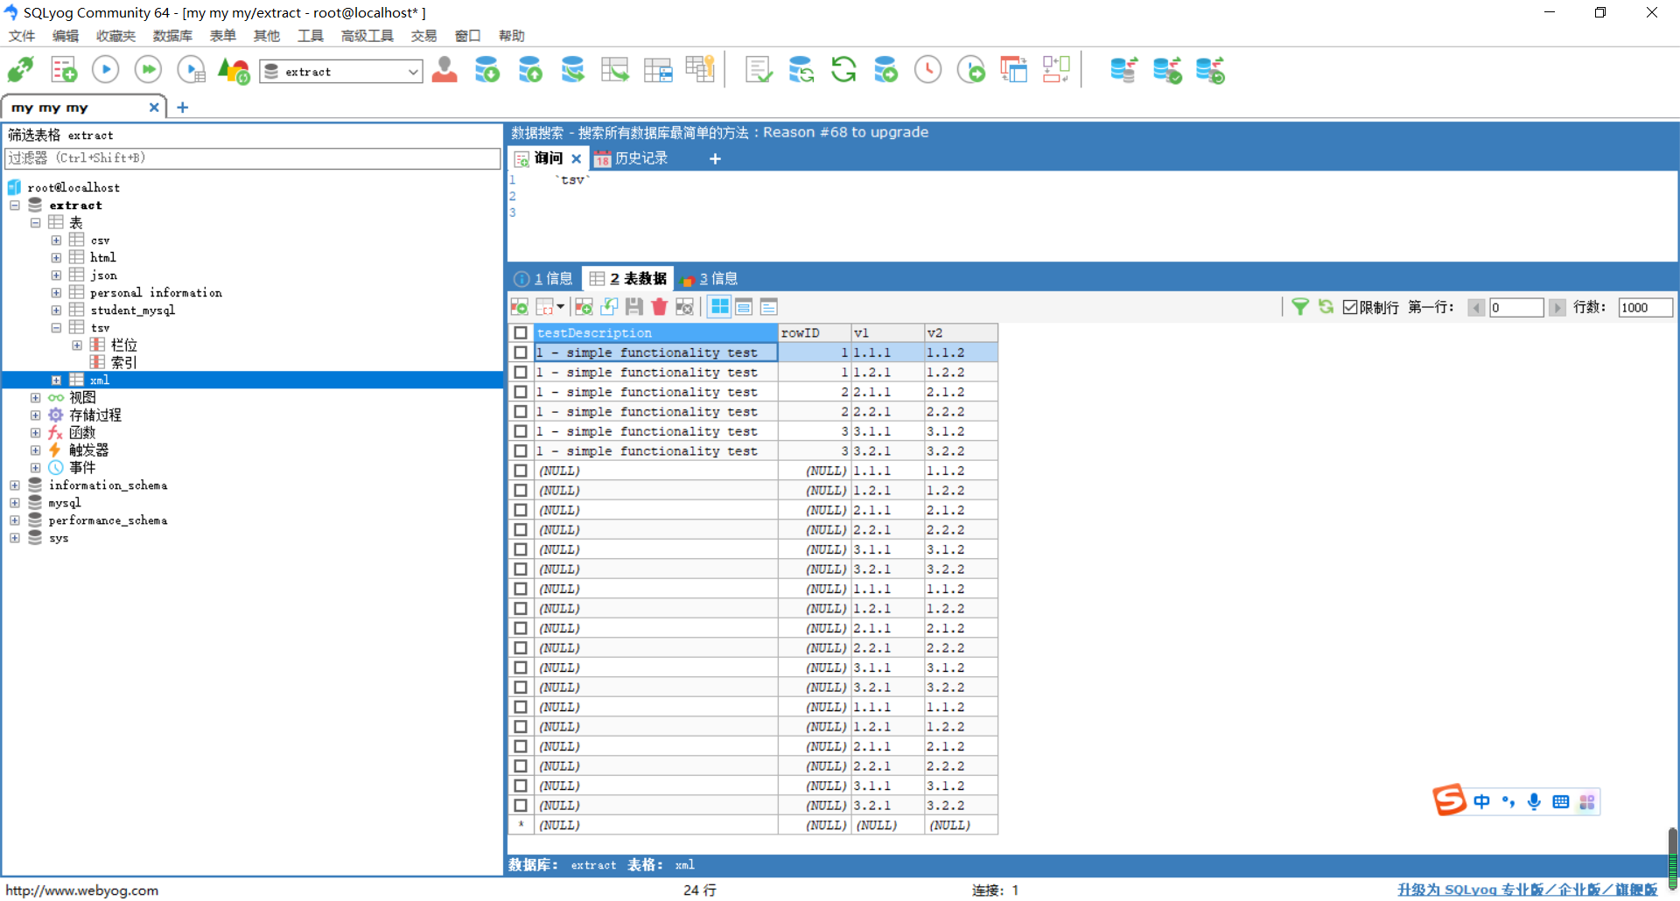This screenshot has height=901, width=1680.
Task: Expand the personal information table node
Action: [56, 293]
